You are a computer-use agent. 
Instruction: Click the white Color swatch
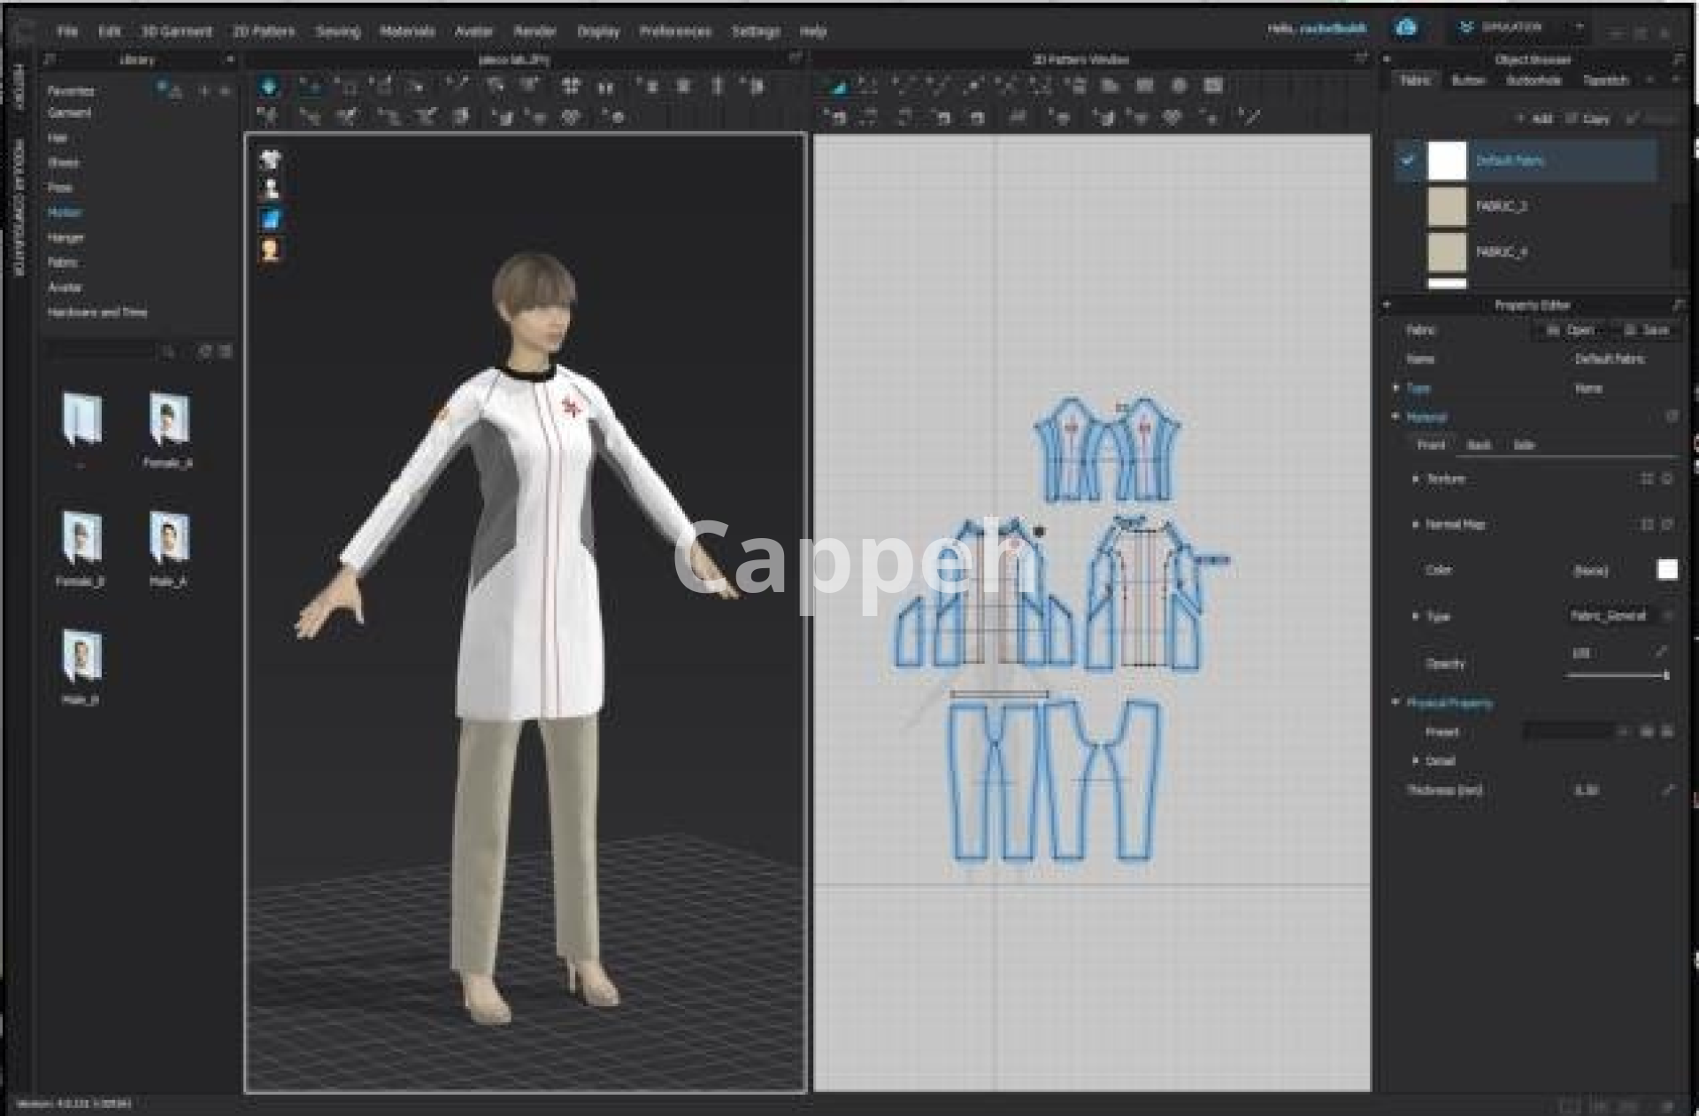1666,570
